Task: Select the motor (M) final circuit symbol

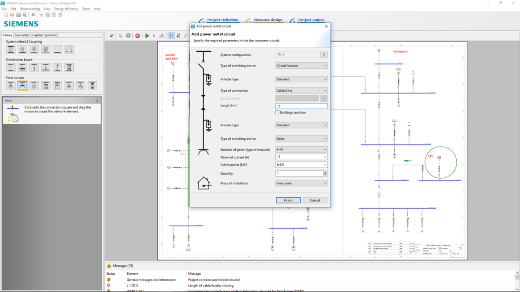Action: pyautogui.click(x=34, y=86)
